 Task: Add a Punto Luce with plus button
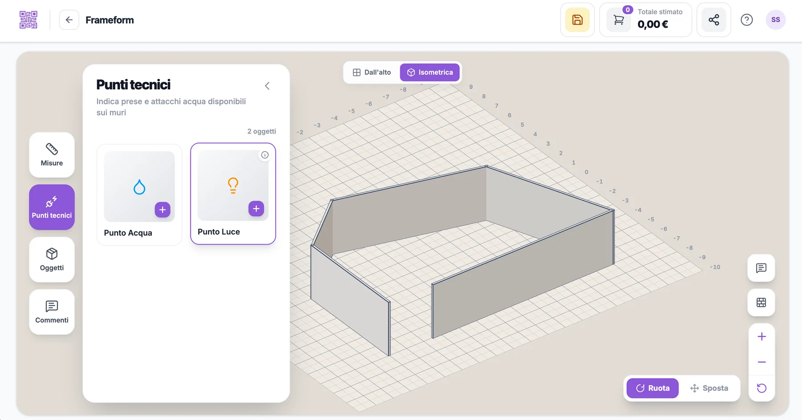click(x=256, y=209)
